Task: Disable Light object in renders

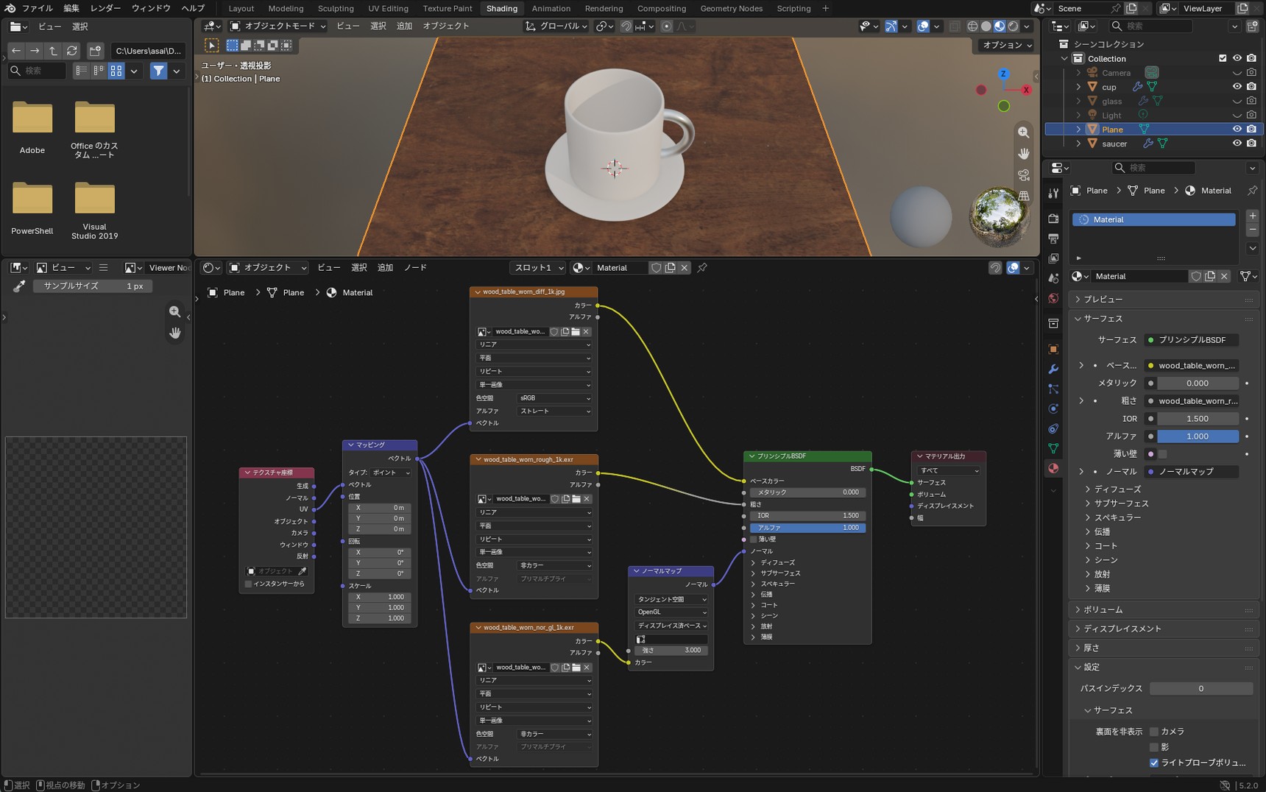Action: coord(1251,116)
